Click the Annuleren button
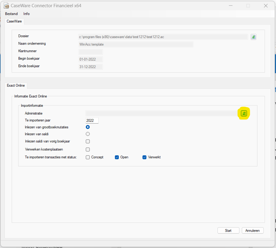The width and height of the screenshot is (276, 248). coord(253,231)
